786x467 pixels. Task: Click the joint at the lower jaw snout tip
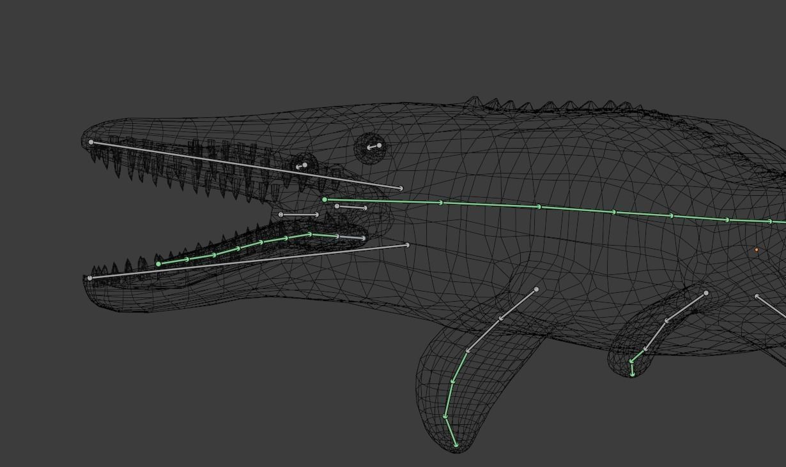pyautogui.click(x=89, y=278)
